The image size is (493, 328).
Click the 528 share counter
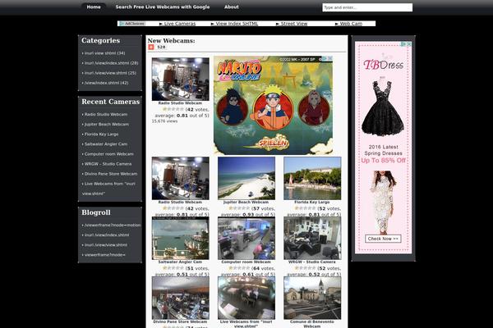(x=161, y=47)
